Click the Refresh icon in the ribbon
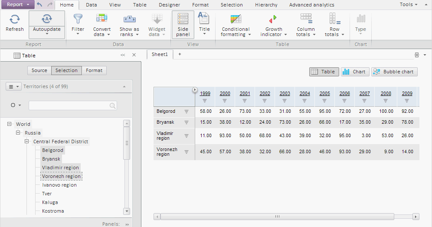432x227 pixels. click(x=15, y=19)
